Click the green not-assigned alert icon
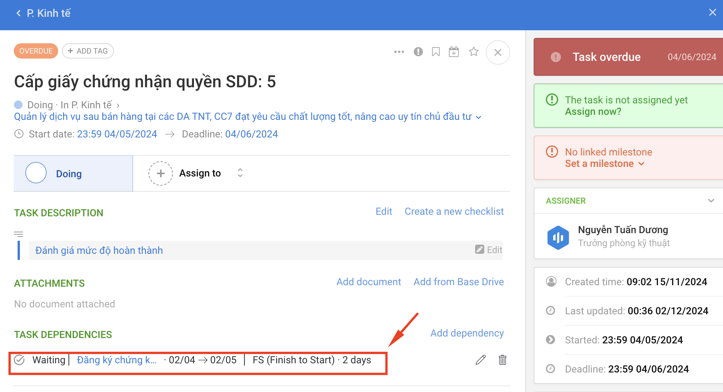The image size is (723, 392). tap(552, 100)
